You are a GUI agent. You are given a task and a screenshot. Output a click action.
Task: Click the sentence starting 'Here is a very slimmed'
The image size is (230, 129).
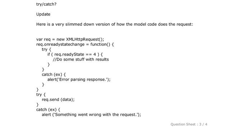click(115, 24)
